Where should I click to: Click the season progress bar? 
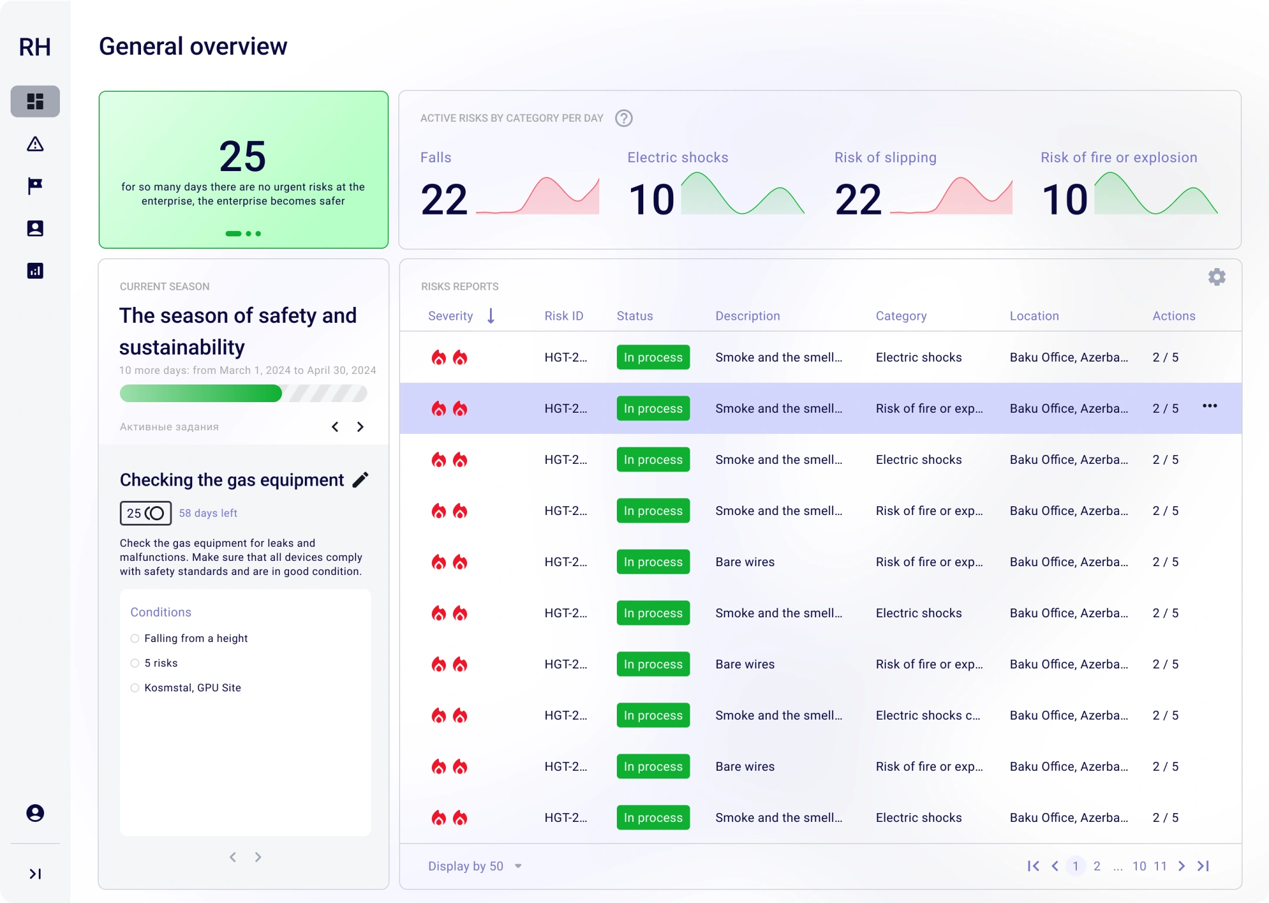click(243, 393)
